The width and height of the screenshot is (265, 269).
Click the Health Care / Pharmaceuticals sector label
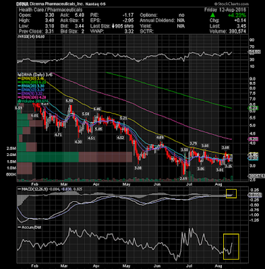tap(51, 10)
